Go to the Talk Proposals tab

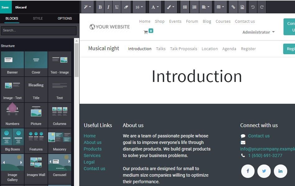point(183,49)
